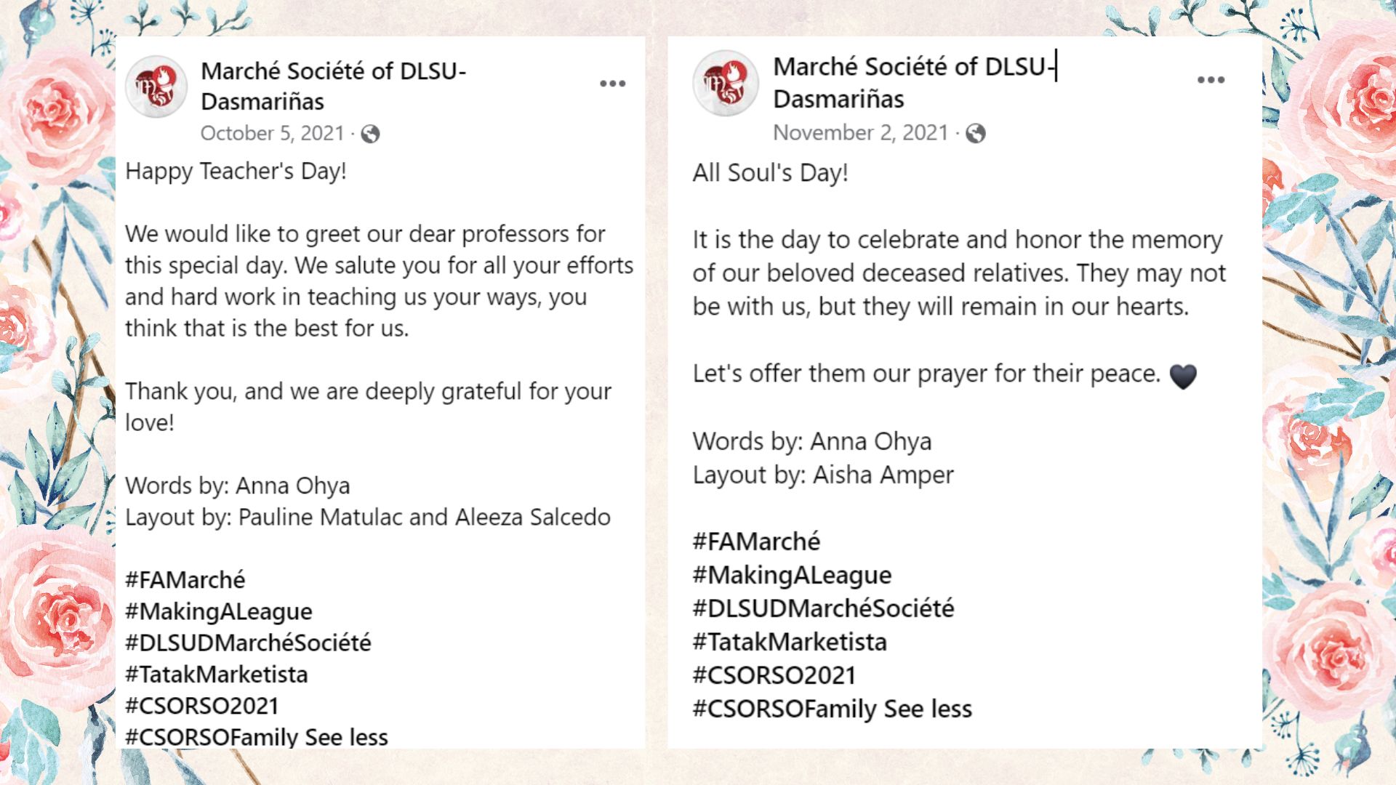Open #DLSUDMarchéSociété hashtag in the Teacher's Day post
This screenshot has height=785, width=1396.
point(248,643)
